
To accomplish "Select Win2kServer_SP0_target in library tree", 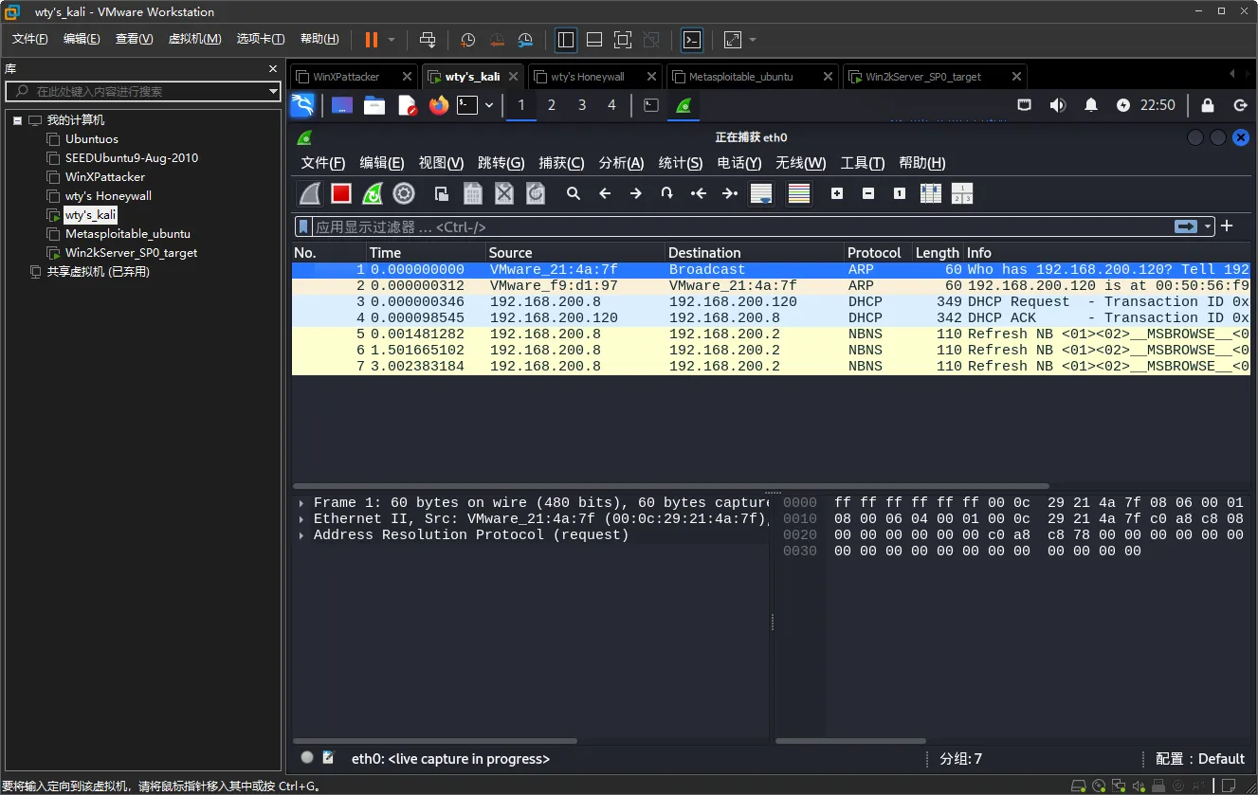I will pyautogui.click(x=132, y=253).
